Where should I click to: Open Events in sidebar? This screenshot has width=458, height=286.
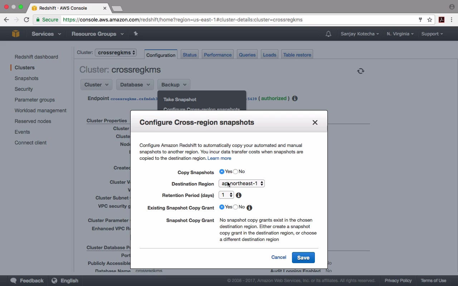(x=22, y=132)
